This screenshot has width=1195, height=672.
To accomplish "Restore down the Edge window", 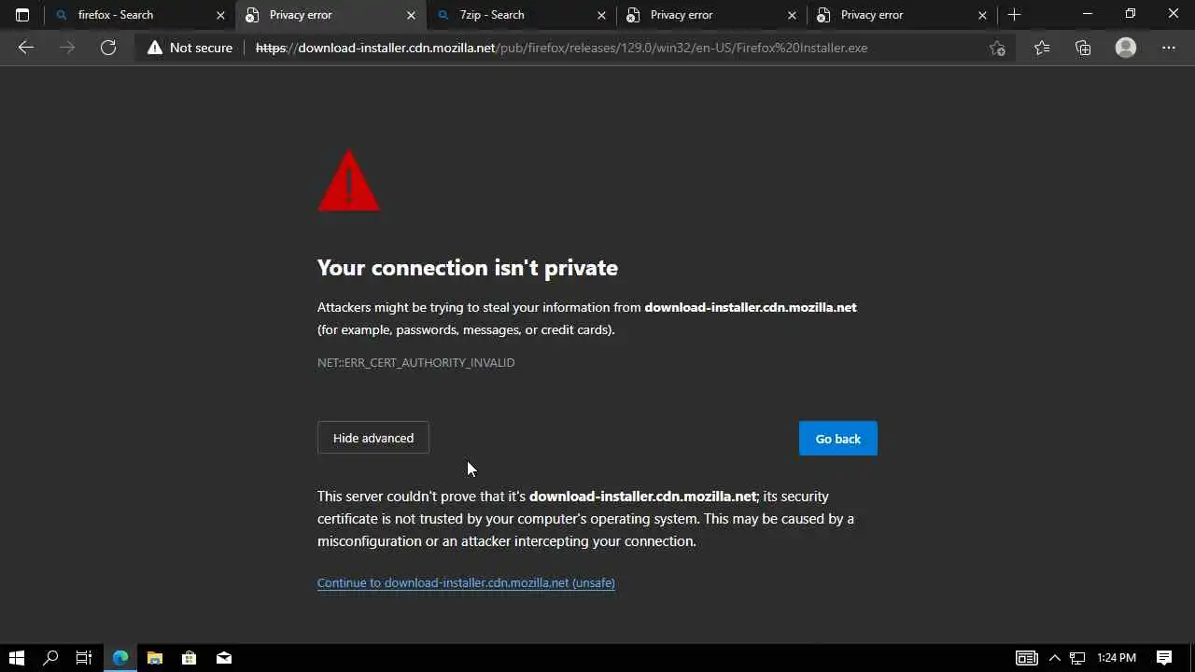I will pos(1131,14).
